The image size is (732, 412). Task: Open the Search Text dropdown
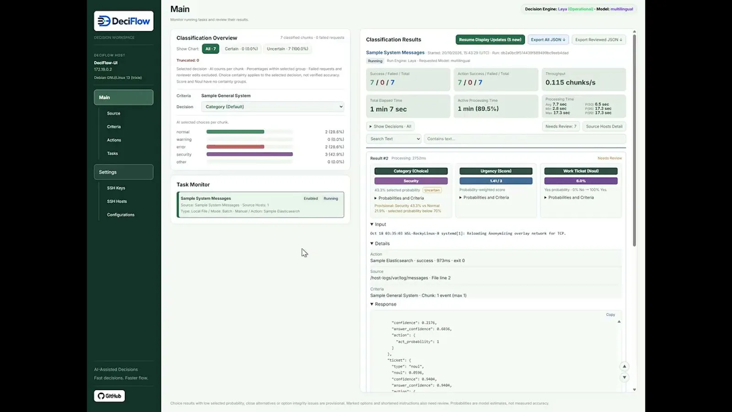click(x=393, y=139)
